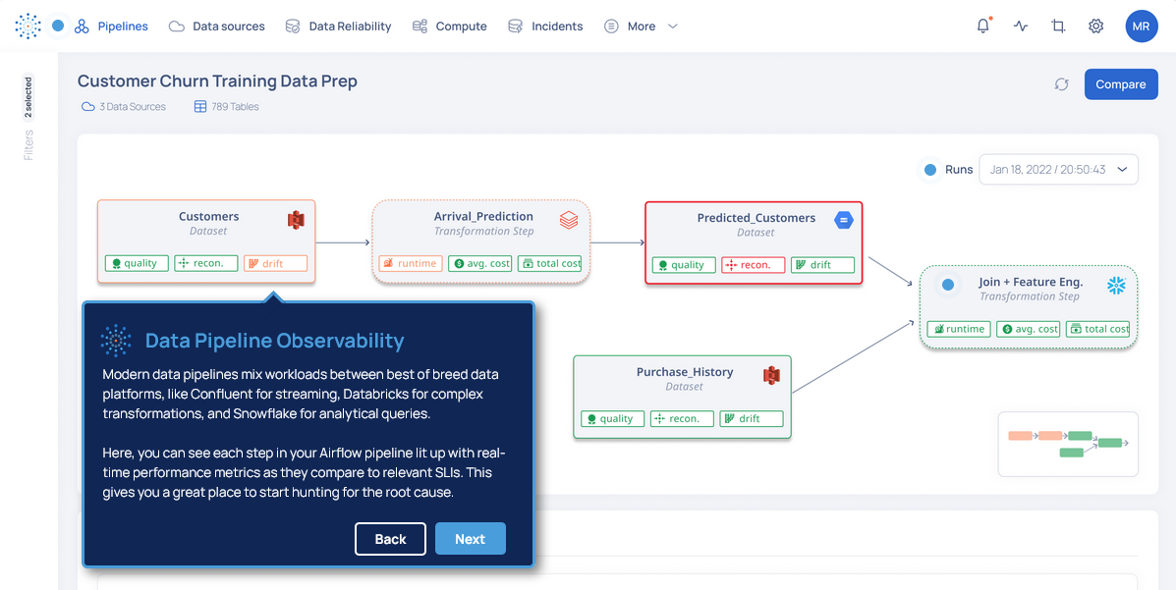1176x590 pixels.
Task: Click the blue hexagon icon on Predicted_Customers
Action: [x=843, y=221]
